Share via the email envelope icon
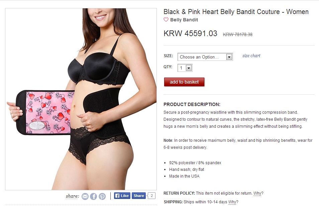This screenshot has width=319, height=207. coord(85,196)
